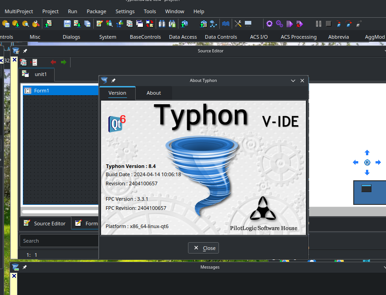The width and height of the screenshot is (386, 295).
Task: Click the colored shapes with magnifier icon
Action: click(x=110, y=24)
